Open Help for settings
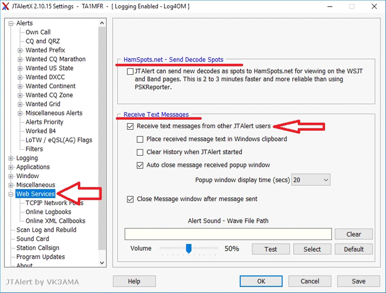Image resolution: width=386 pixels, height=293 pixels. 134,281
